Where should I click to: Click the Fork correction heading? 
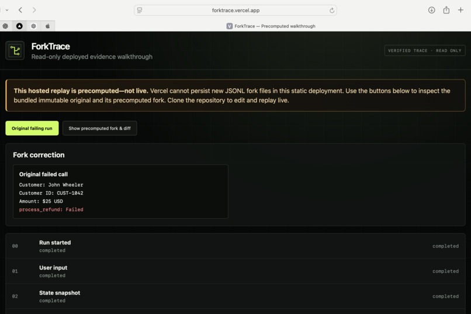point(39,155)
